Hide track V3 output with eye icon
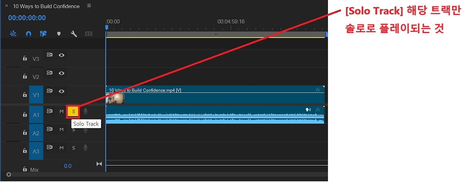467x182 pixels. coord(62,55)
